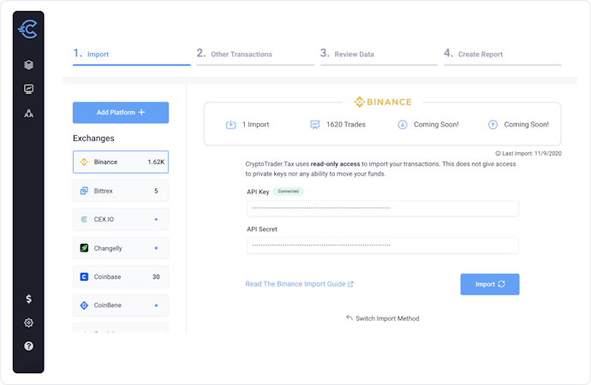Select the Changelly exchange row
The width and height of the screenshot is (591, 385).
pos(121,248)
